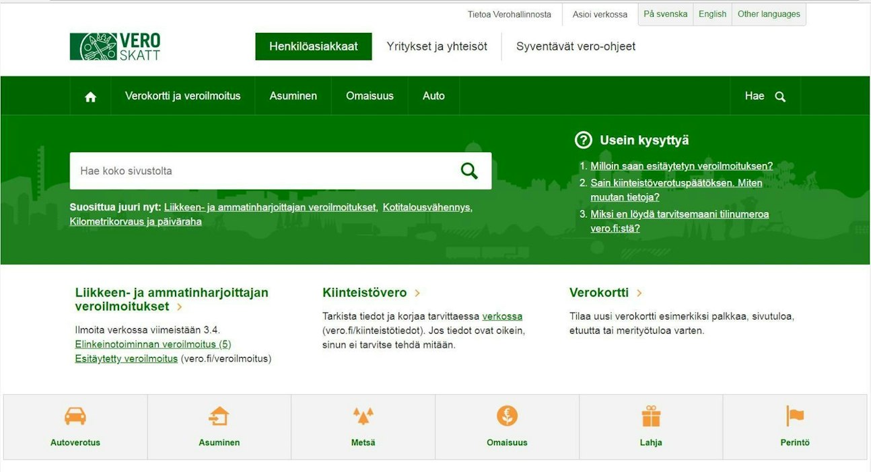Image resolution: width=871 pixels, height=472 pixels.
Task: Click the arrow after Verokortti heading
Action: coord(639,293)
